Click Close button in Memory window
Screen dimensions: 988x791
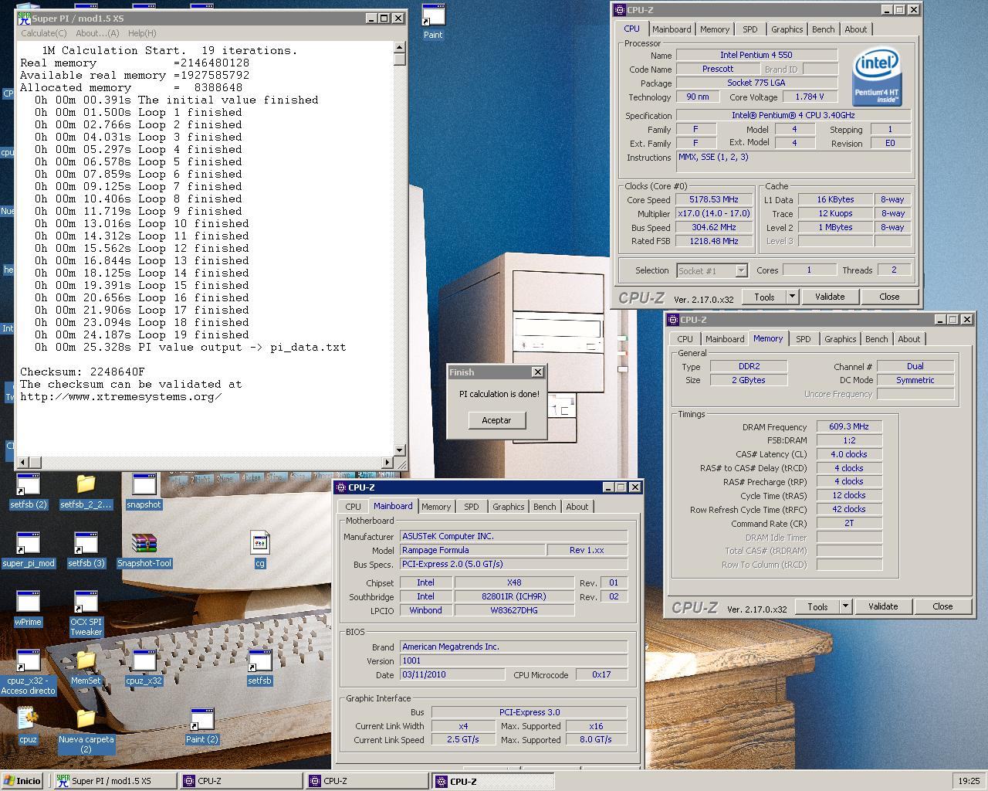coord(942,606)
